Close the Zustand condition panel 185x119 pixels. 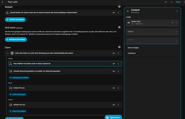pos(128,11)
